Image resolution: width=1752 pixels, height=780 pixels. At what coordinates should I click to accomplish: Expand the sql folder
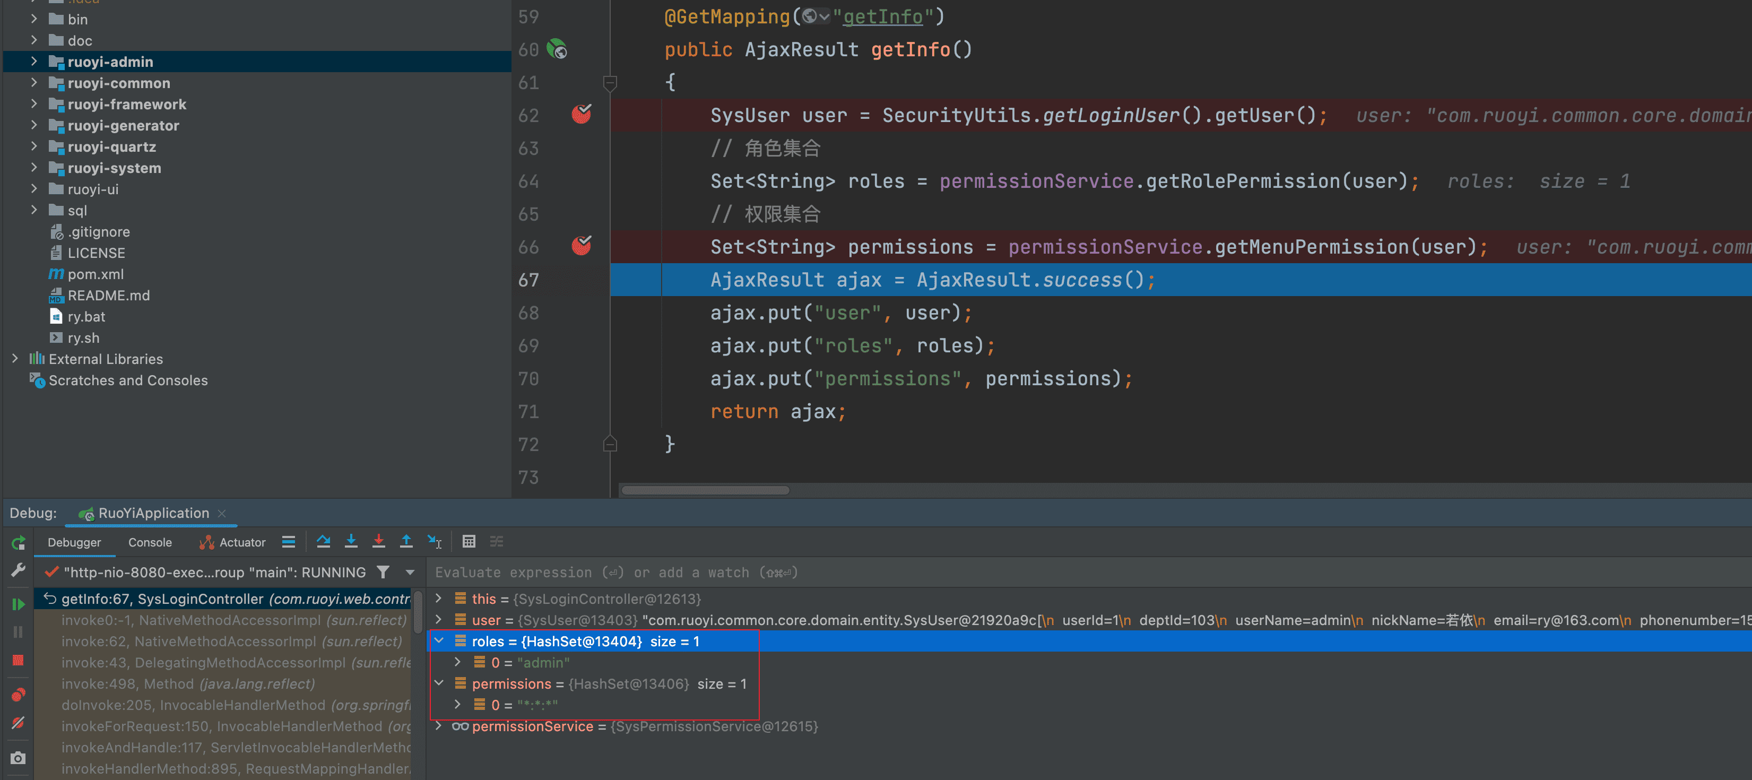34,210
